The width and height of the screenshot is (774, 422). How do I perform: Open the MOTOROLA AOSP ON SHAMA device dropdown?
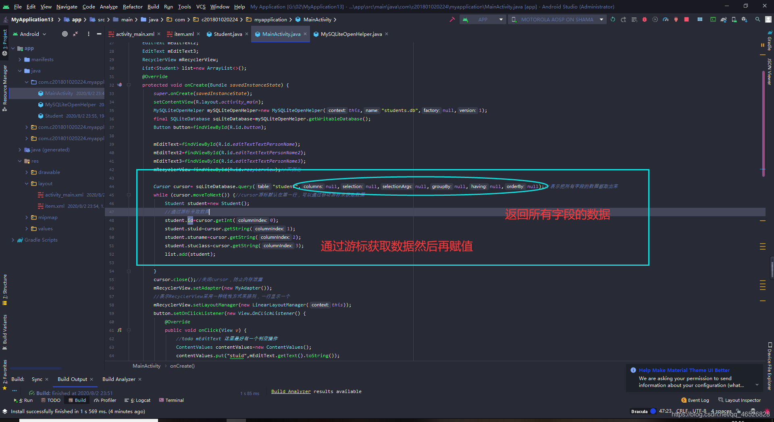coord(557,19)
